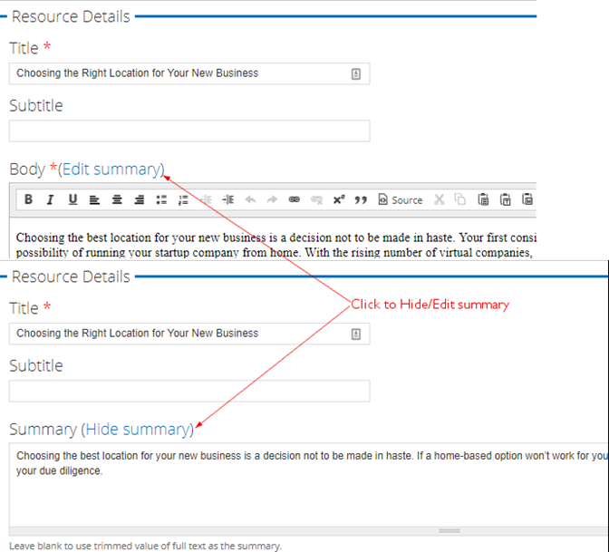Click into the Summary text area
This screenshot has width=609, height=552.
[309, 485]
